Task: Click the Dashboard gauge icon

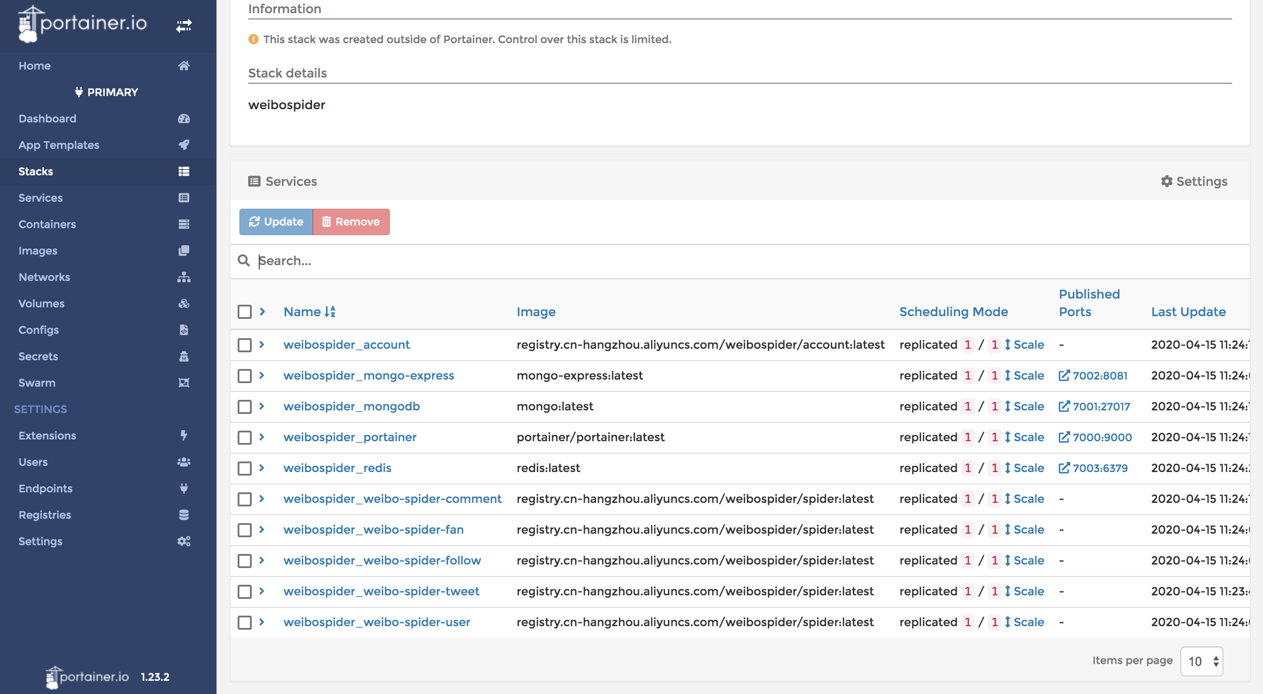Action: [x=184, y=119]
